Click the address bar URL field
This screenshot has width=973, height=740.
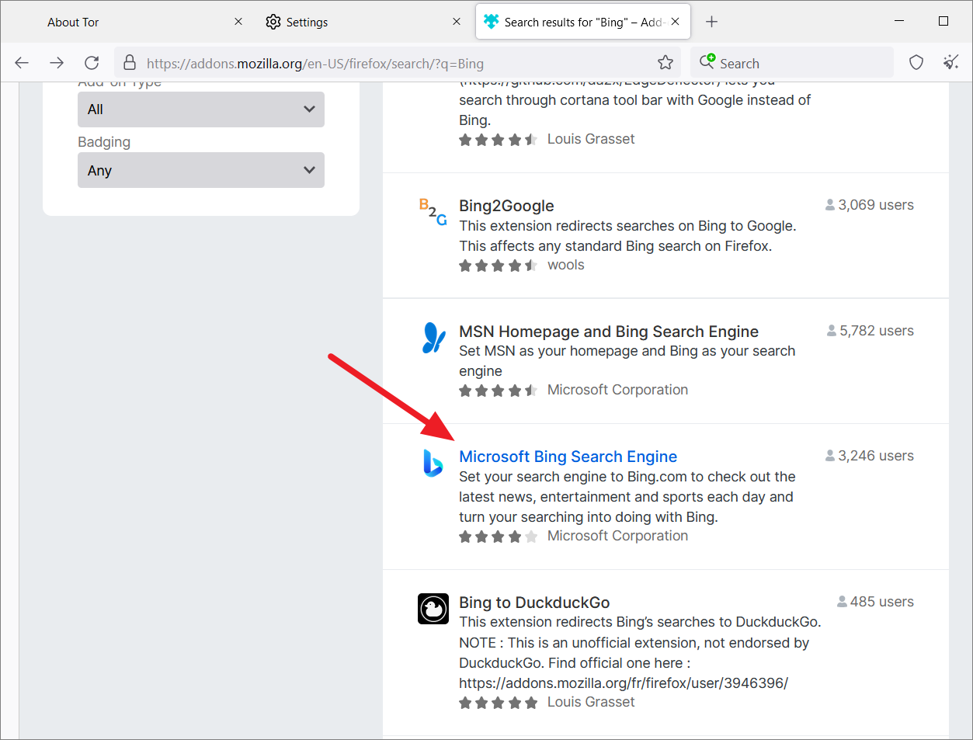(x=396, y=64)
